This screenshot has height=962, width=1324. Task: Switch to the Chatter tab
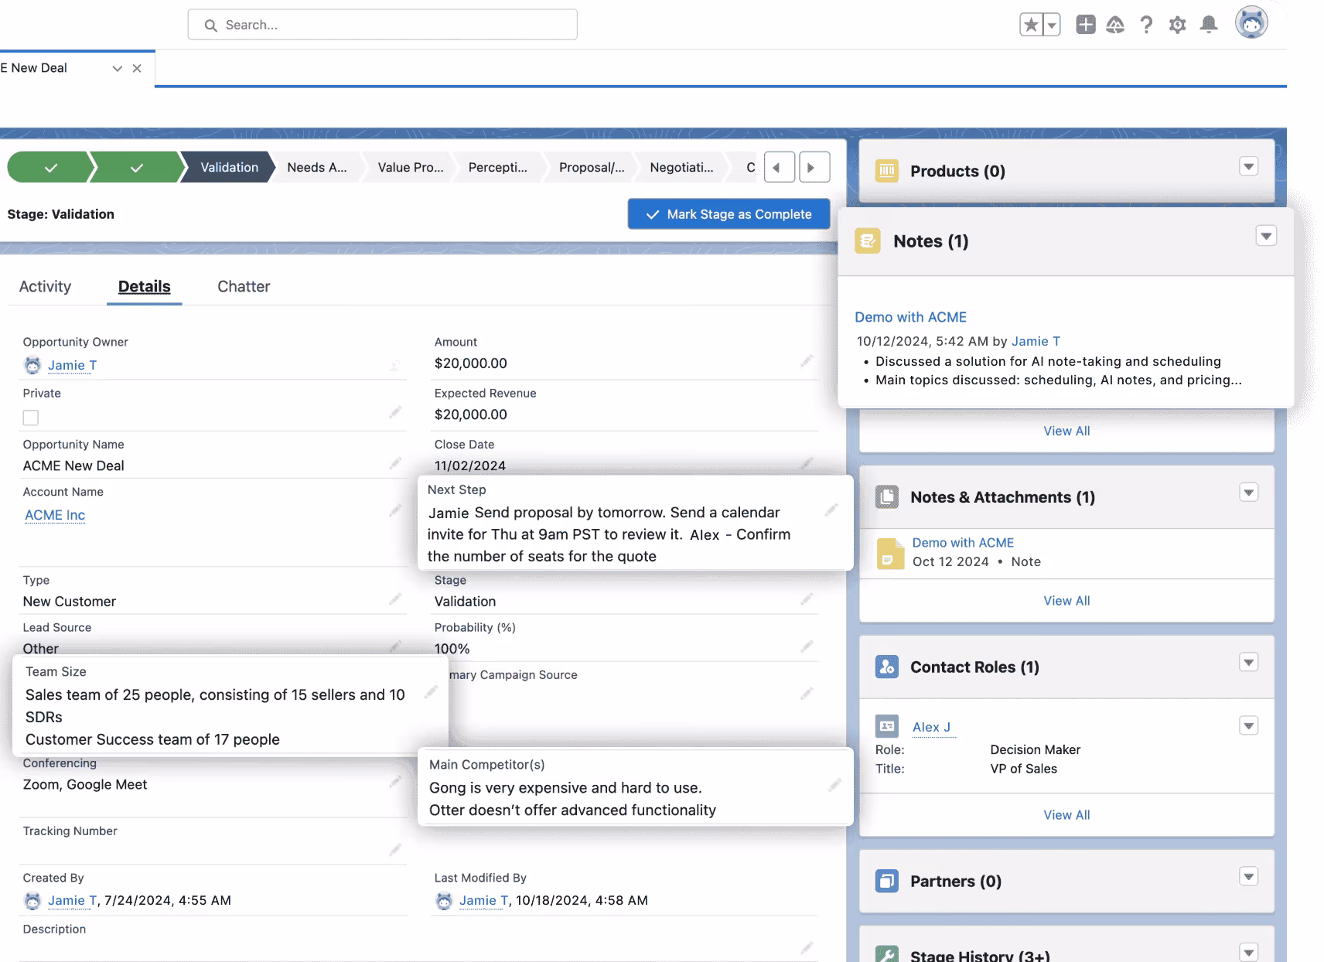(x=244, y=286)
